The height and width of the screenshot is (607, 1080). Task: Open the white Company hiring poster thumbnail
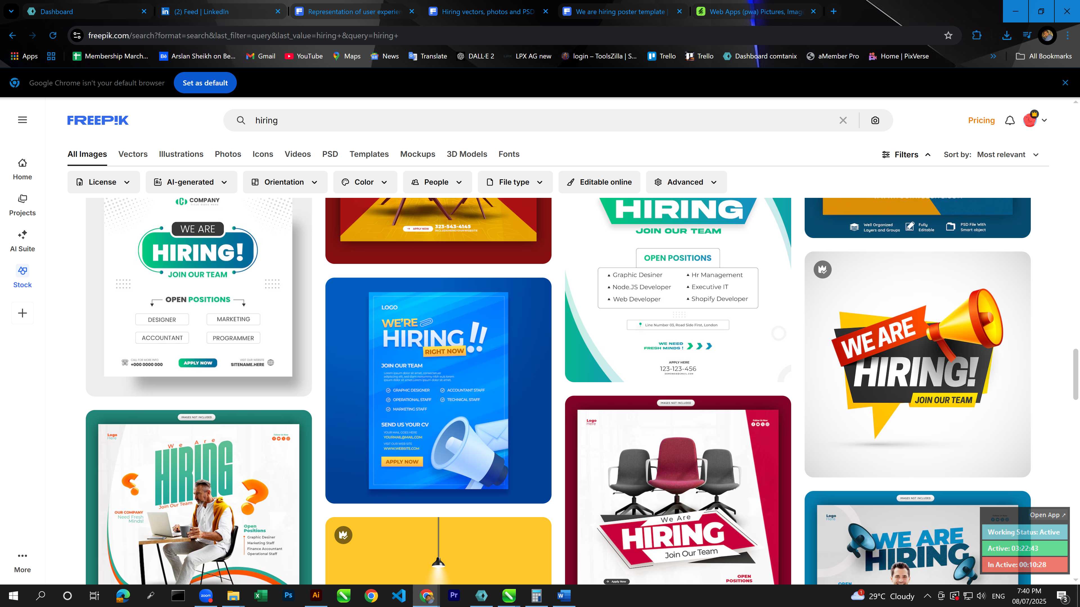pyautogui.click(x=199, y=296)
